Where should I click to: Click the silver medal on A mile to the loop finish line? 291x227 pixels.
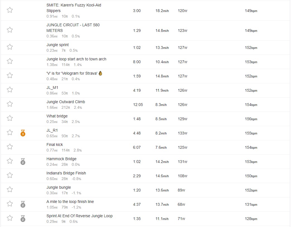coord(23,204)
